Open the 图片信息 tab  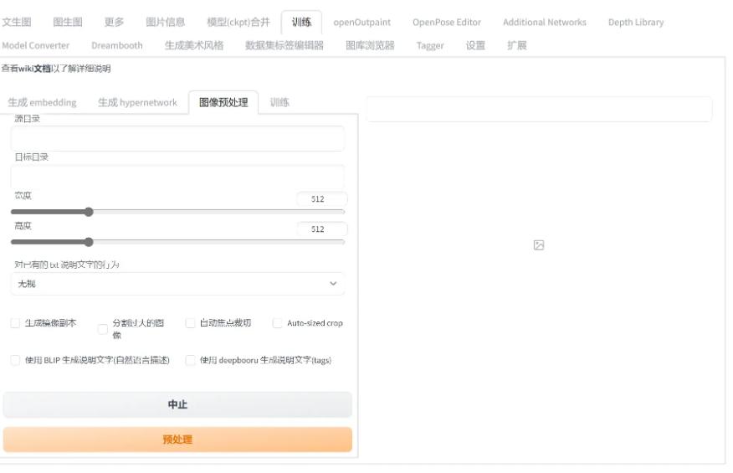point(166,22)
